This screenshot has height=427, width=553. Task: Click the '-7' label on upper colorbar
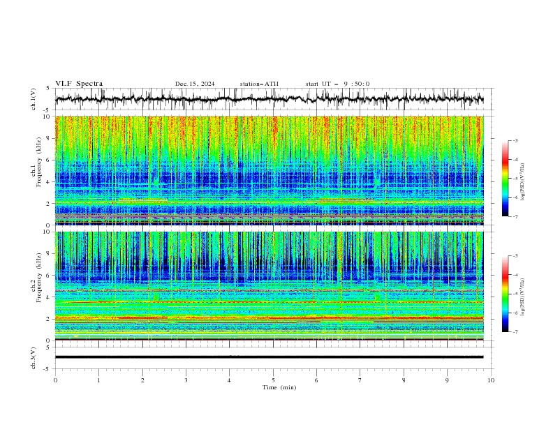pos(515,216)
